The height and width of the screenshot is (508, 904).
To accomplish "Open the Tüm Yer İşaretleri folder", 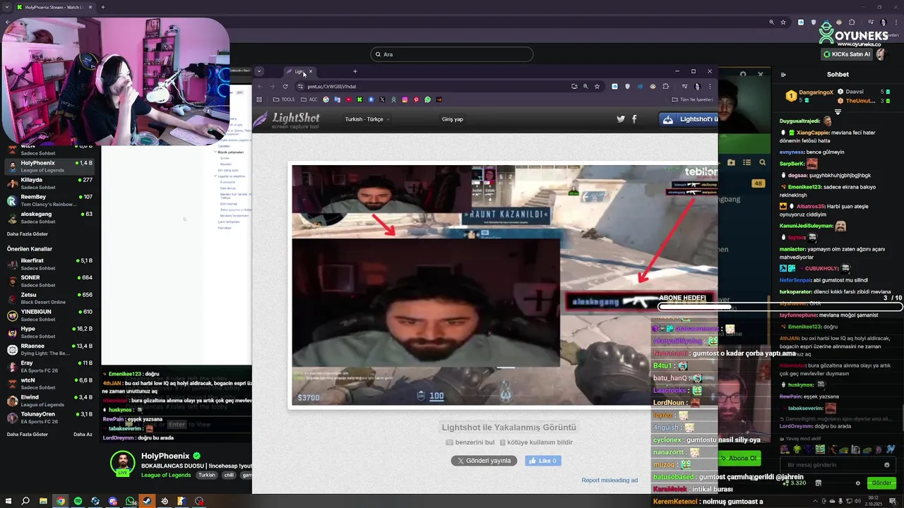I will coord(692,99).
